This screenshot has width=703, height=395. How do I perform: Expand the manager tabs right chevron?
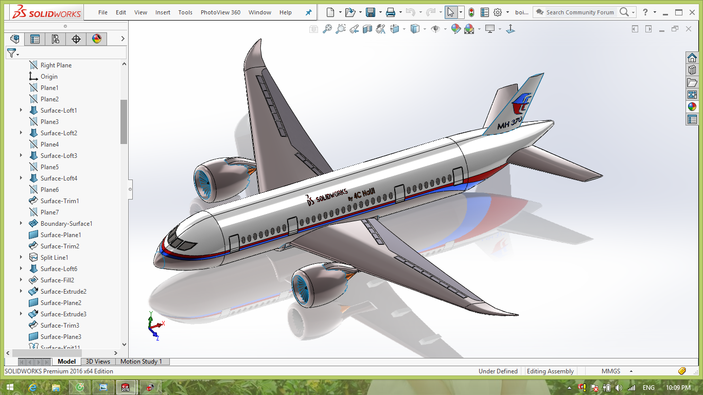coord(122,39)
